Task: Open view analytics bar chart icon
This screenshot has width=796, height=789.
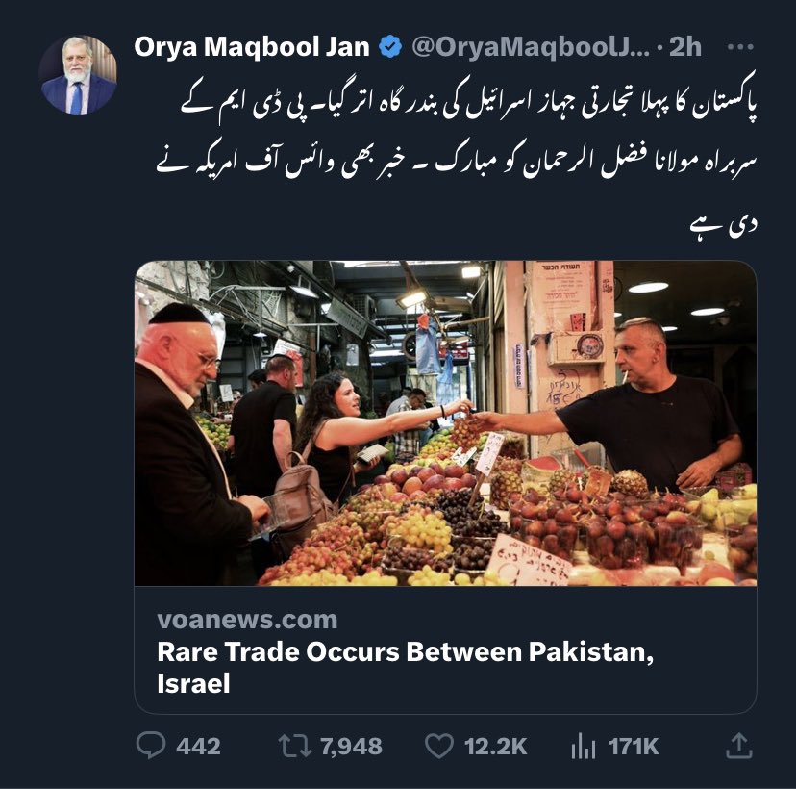Action: [584, 746]
